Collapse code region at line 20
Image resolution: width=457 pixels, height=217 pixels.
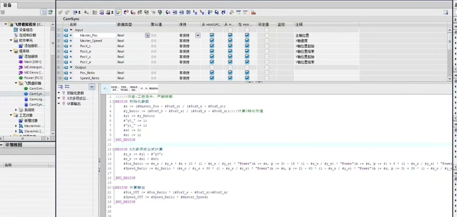[114, 187]
